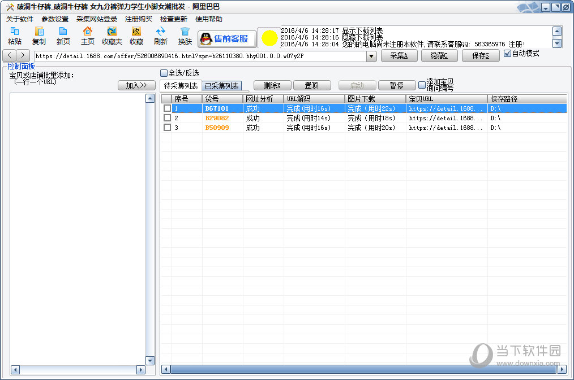
Task: Expand the URL address dropdown
Action: click(x=371, y=56)
